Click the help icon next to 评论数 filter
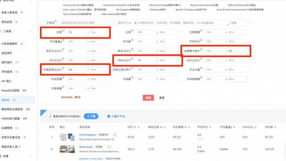The width and height of the screenshot is (286, 161). [x=132, y=40]
